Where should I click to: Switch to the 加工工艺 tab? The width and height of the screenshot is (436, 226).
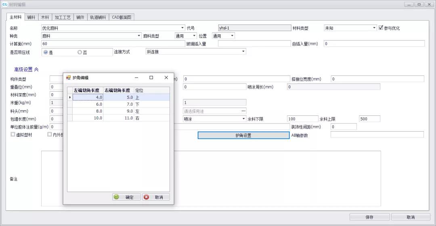tap(63, 17)
